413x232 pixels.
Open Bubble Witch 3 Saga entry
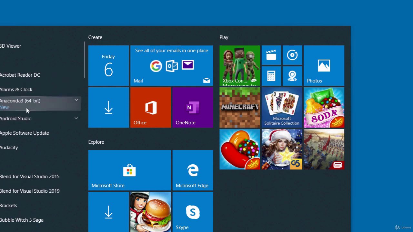point(40,220)
